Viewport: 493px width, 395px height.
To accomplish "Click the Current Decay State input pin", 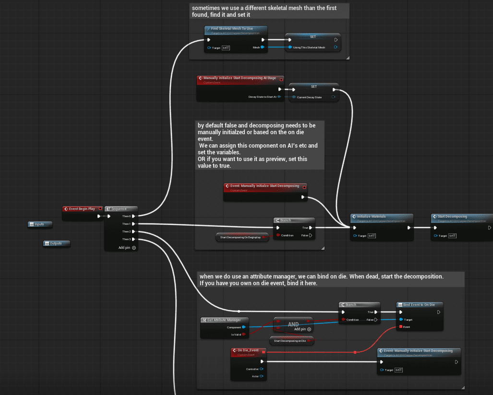I will click(294, 97).
